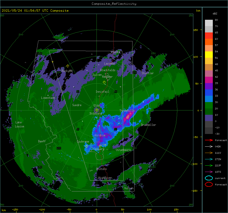Click the Didsbury city label

[x=96, y=113]
